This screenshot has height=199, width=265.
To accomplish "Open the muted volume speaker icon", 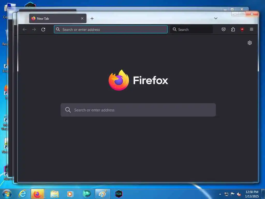I will [x=239, y=194].
